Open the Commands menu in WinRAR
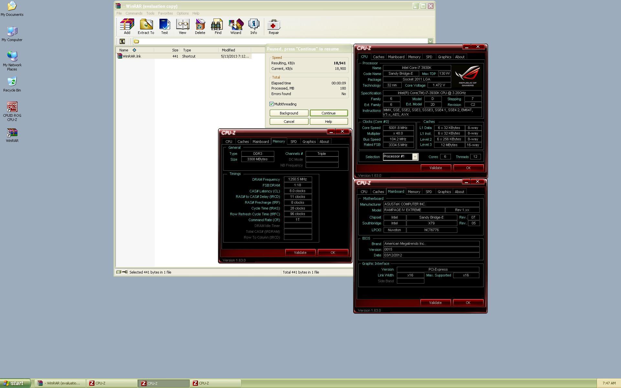 (x=134, y=13)
